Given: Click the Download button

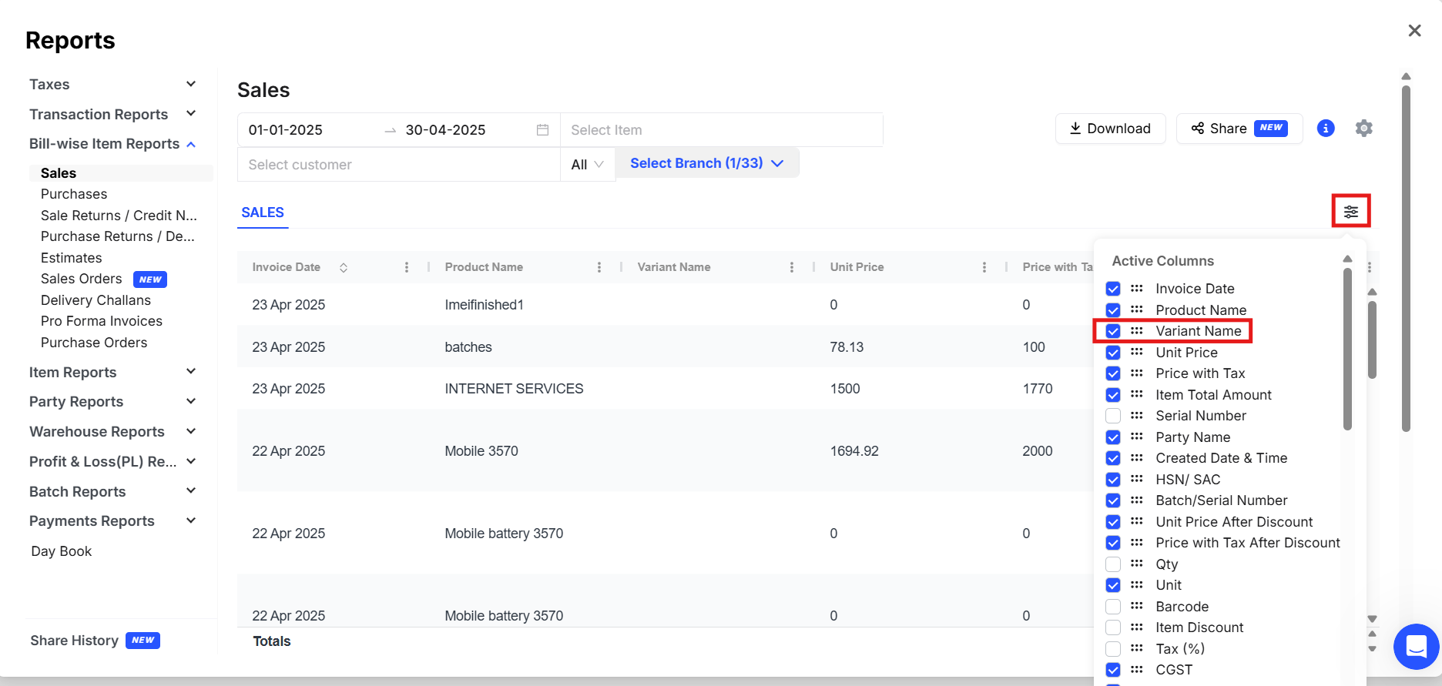Looking at the screenshot, I should 1110,129.
